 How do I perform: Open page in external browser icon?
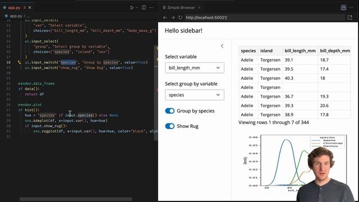pos(349,17)
